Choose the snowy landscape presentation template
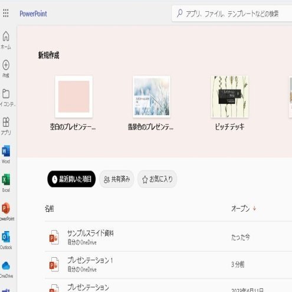 (x=152, y=97)
